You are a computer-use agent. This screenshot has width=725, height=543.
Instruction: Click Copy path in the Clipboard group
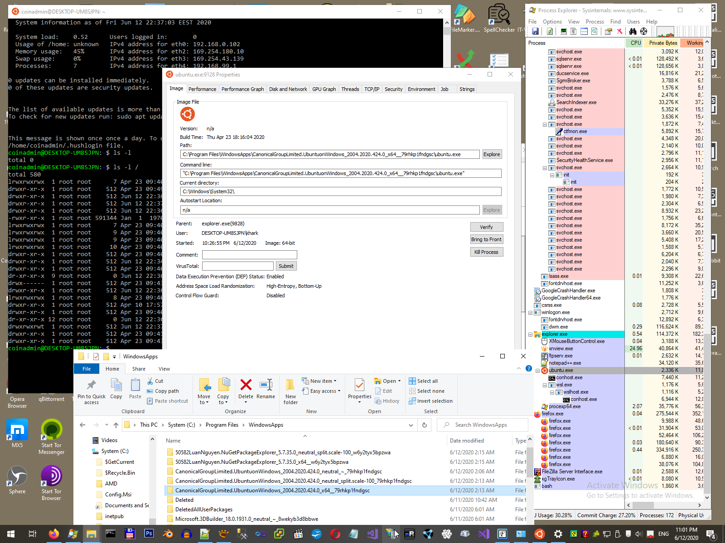163,391
